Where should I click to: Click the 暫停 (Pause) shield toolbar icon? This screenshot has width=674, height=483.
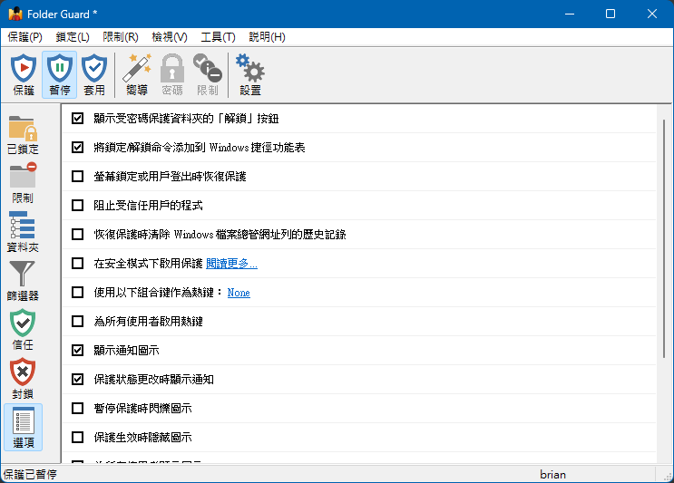[59, 74]
